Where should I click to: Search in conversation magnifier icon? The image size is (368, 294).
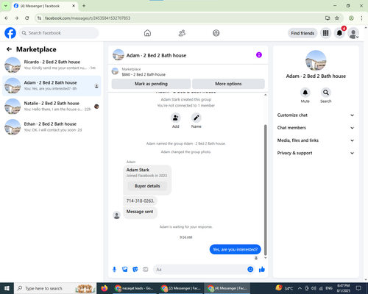(326, 93)
